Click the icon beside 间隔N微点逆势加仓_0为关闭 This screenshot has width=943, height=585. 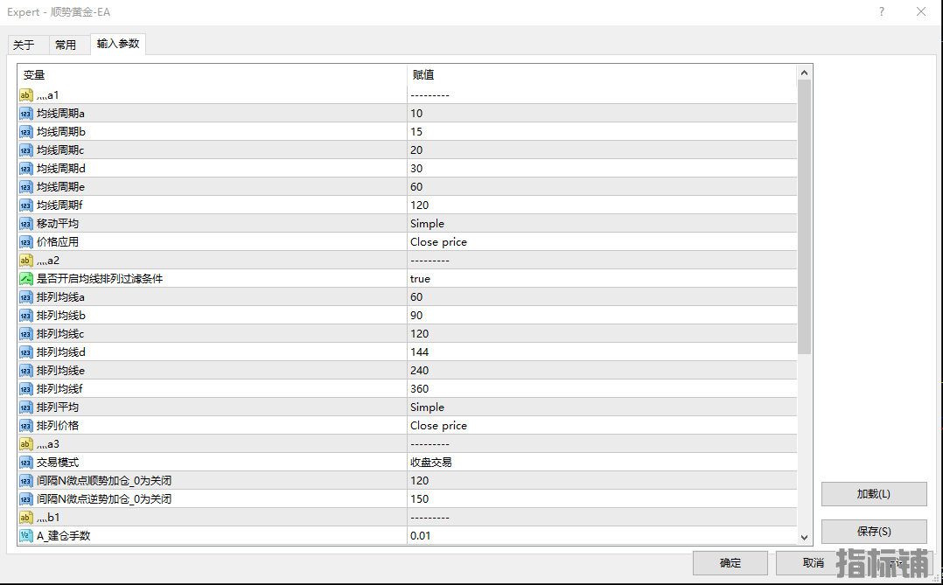tap(26, 499)
